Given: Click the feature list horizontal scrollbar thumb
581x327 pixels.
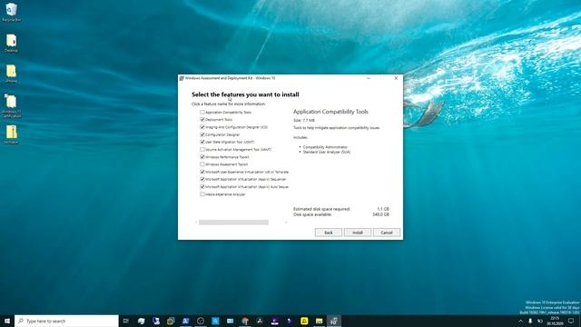Looking at the screenshot, I should pos(233,223).
